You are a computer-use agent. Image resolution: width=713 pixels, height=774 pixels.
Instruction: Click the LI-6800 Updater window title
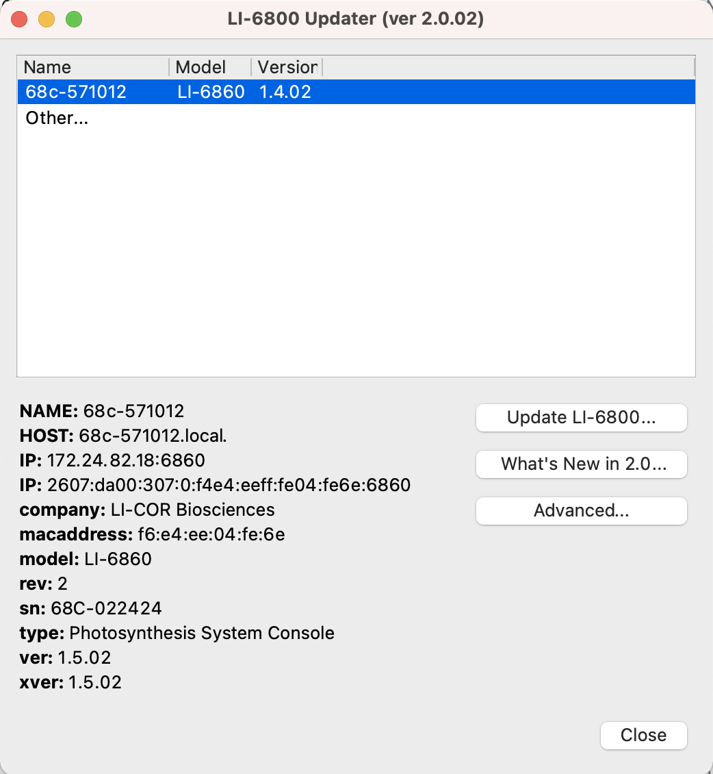tap(356, 19)
